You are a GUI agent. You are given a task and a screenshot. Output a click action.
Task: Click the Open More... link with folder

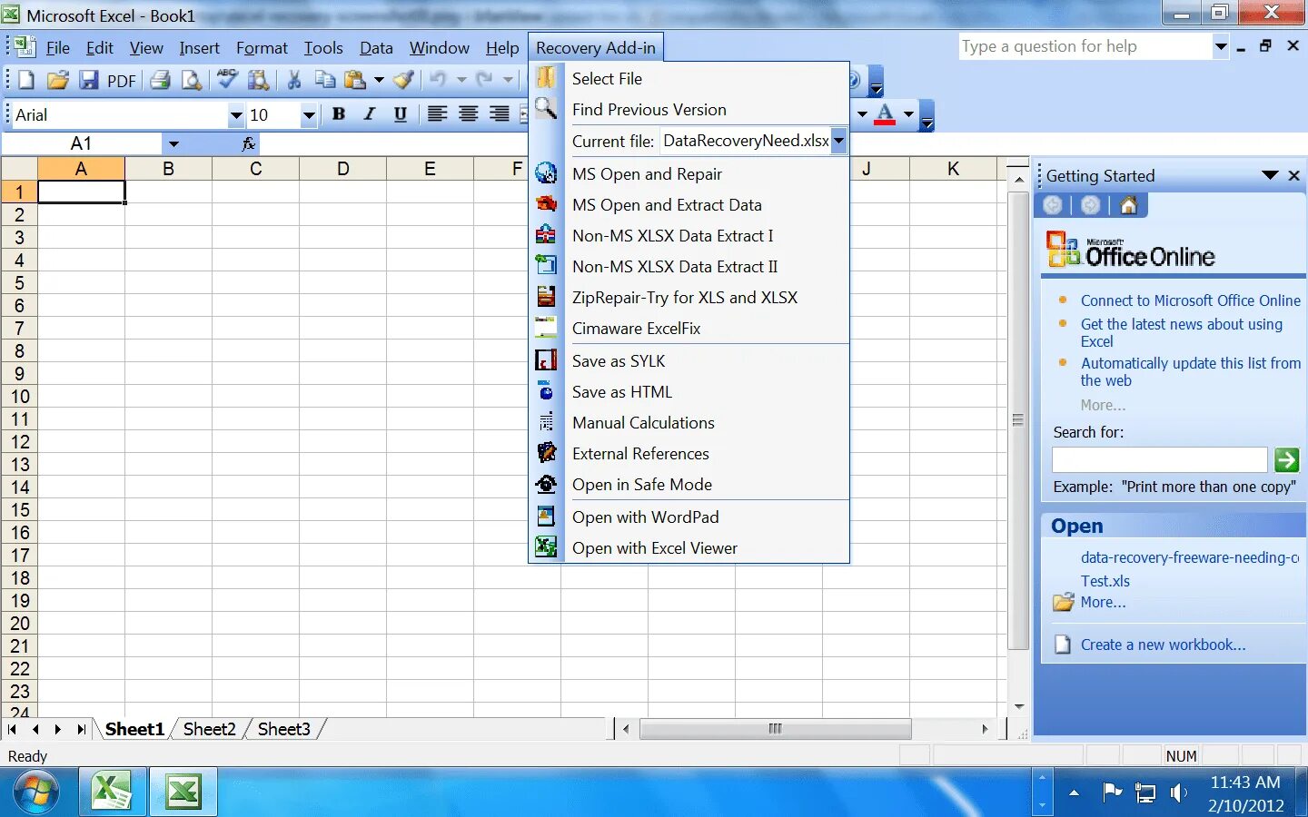click(x=1103, y=602)
